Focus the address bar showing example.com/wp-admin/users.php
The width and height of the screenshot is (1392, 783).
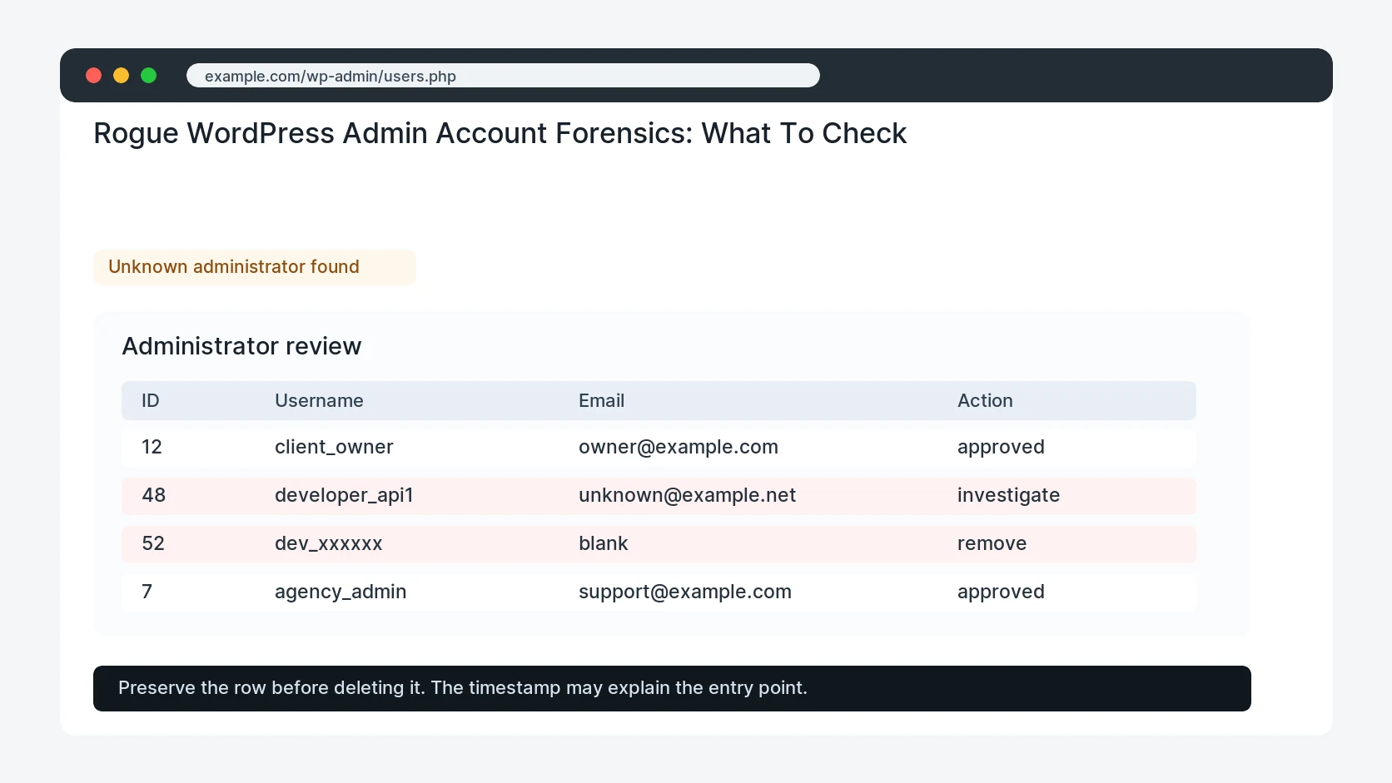(x=503, y=76)
